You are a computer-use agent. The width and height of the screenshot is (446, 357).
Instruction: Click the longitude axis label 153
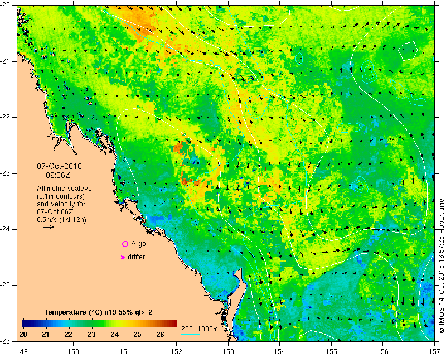point(228,352)
